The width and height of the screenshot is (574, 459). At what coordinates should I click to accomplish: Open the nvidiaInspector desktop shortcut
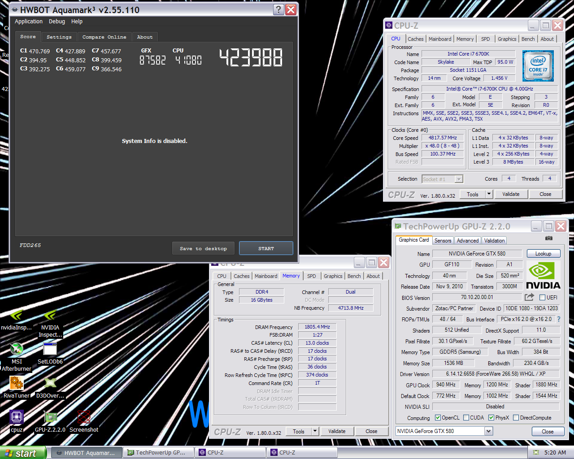click(x=17, y=320)
